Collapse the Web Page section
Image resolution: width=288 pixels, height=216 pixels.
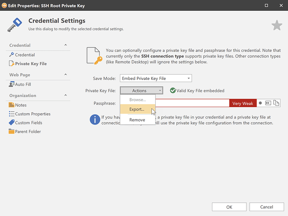click(x=65, y=75)
